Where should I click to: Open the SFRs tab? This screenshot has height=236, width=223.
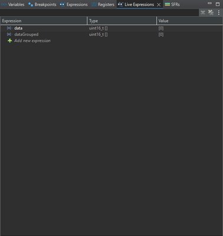(x=172, y=4)
